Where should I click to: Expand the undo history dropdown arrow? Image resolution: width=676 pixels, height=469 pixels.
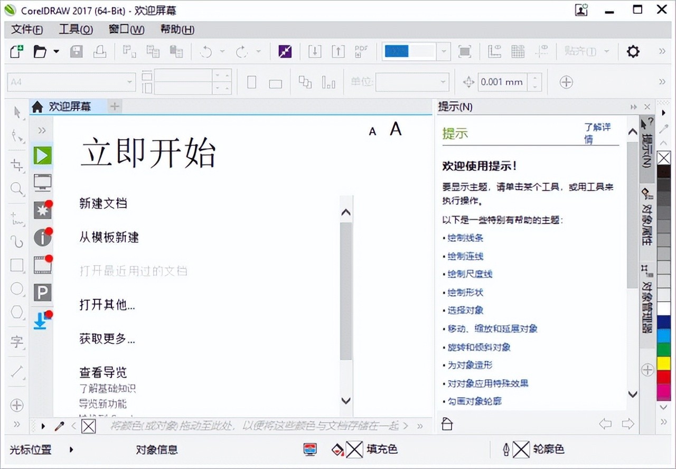(222, 52)
